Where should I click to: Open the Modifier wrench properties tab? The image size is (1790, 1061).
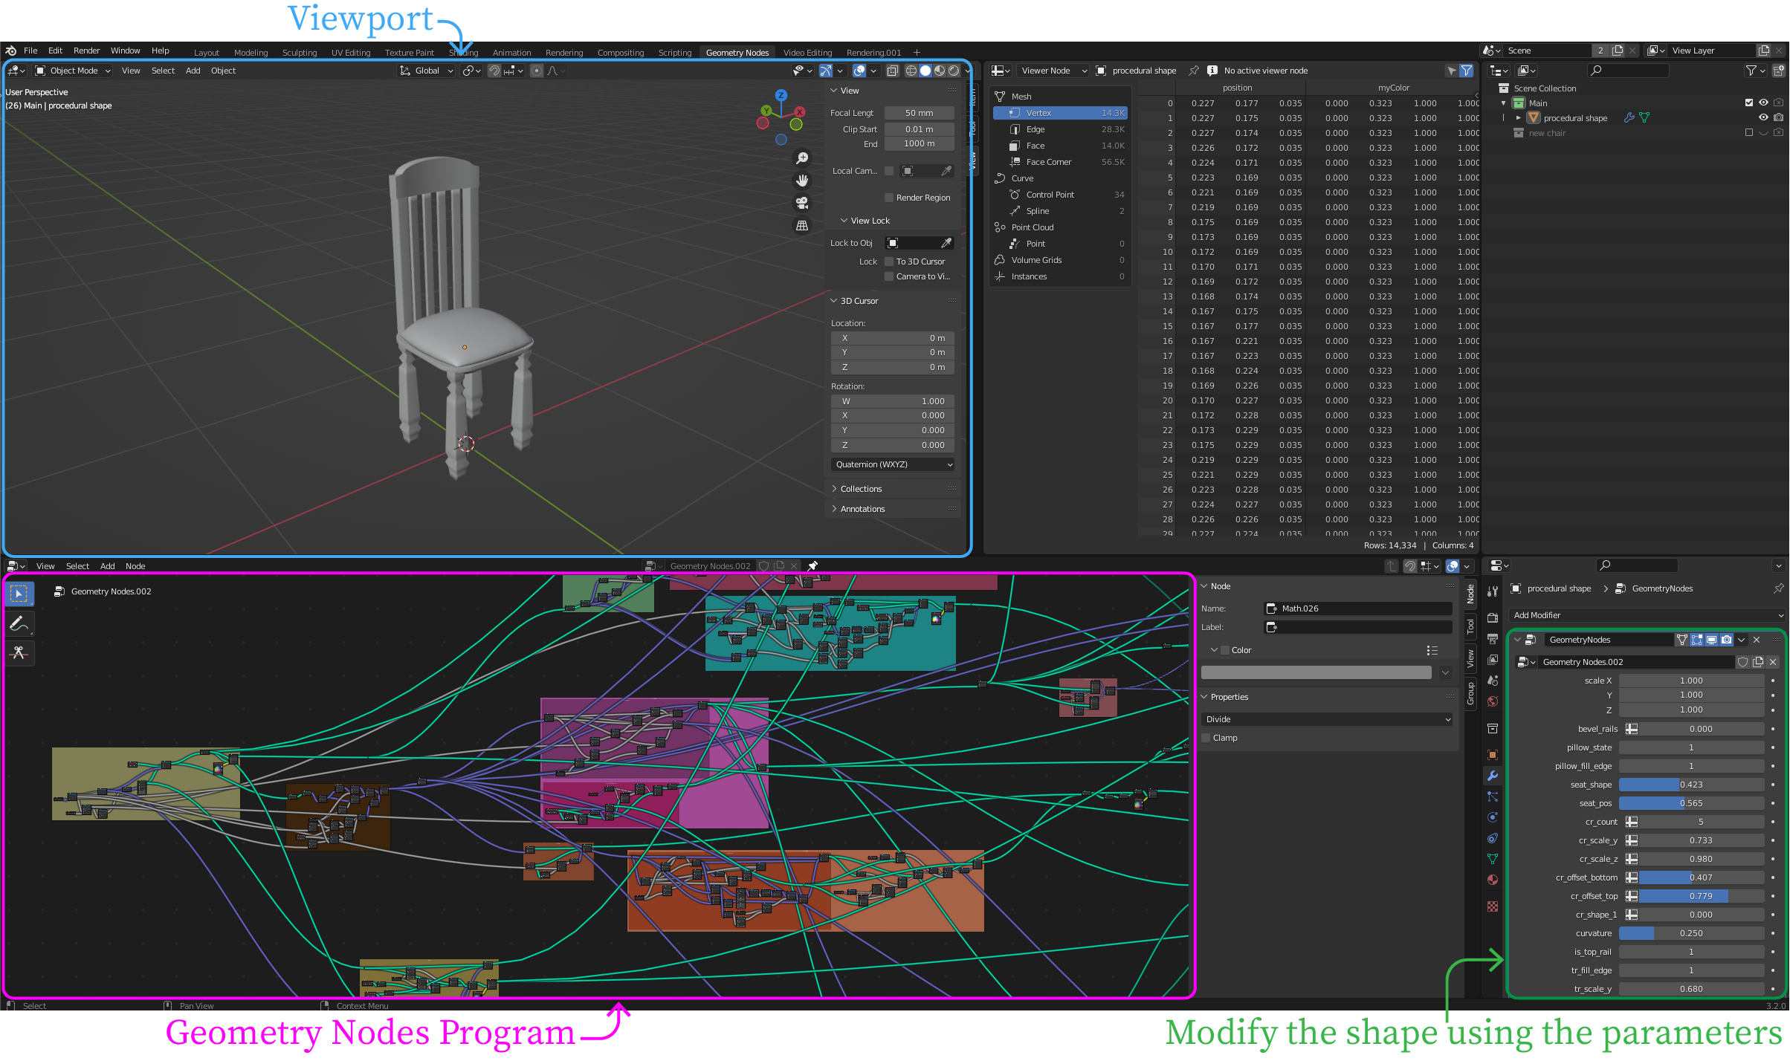tap(1492, 776)
